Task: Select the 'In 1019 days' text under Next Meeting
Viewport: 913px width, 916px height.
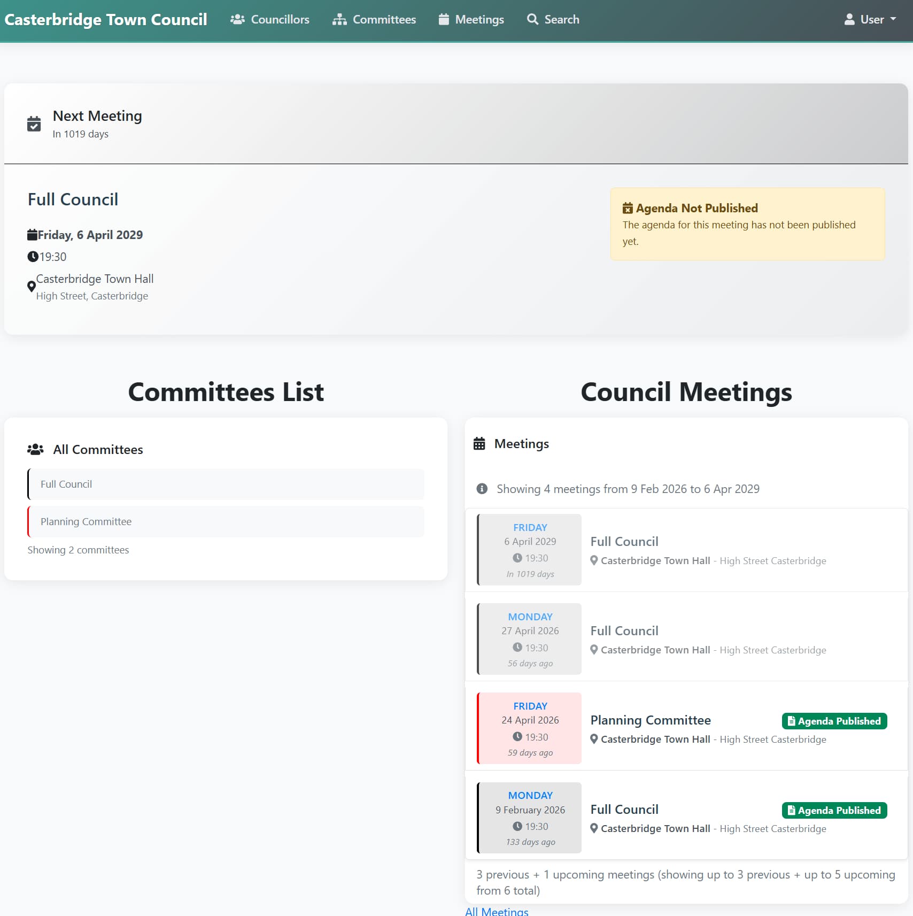Action: click(x=81, y=134)
